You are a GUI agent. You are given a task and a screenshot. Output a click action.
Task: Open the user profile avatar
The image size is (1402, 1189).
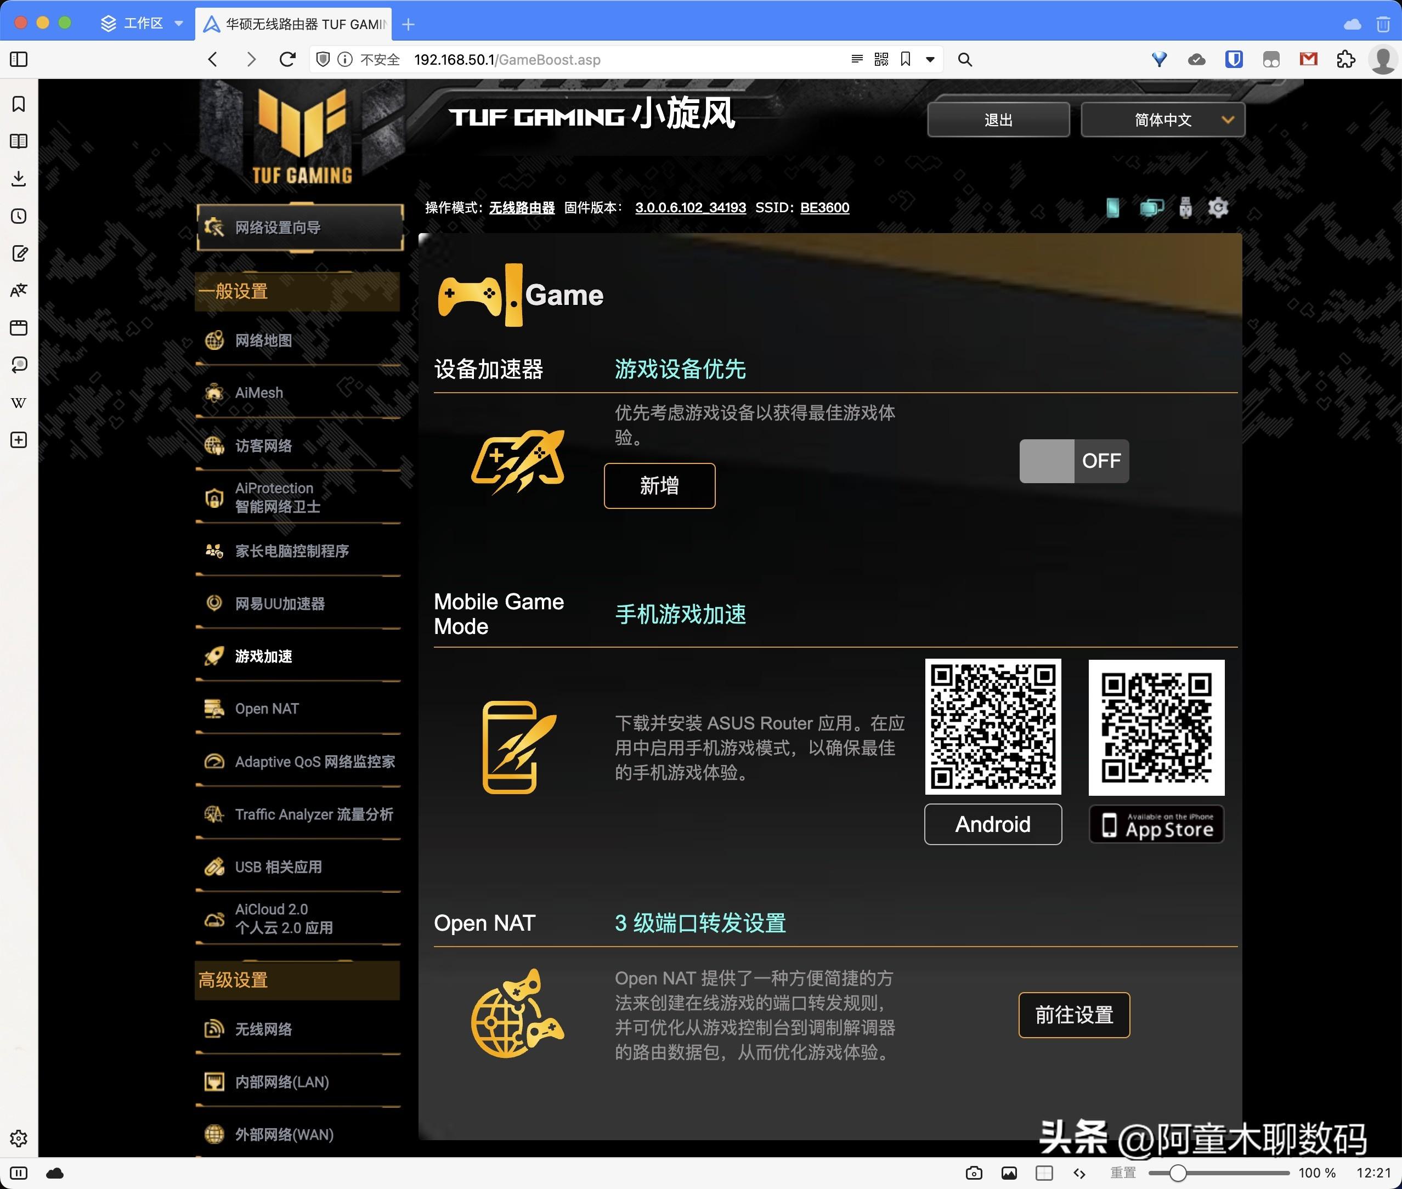pyautogui.click(x=1382, y=59)
